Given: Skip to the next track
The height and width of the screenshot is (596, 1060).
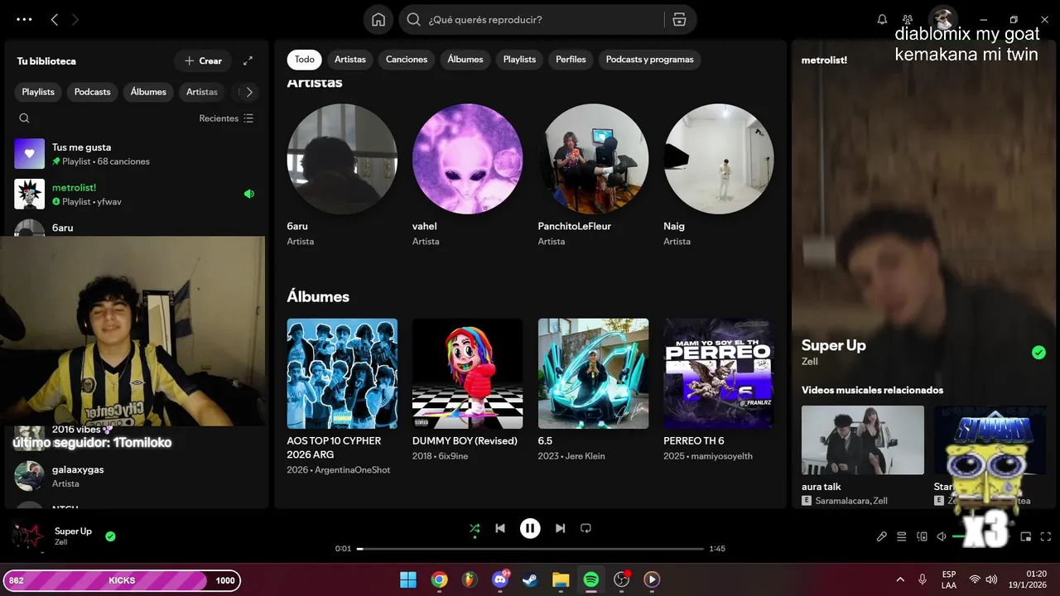Looking at the screenshot, I should [x=561, y=528].
